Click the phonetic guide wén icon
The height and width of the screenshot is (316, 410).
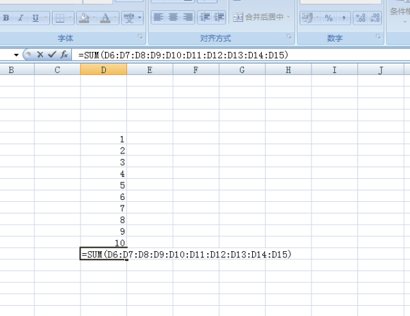tap(128, 18)
